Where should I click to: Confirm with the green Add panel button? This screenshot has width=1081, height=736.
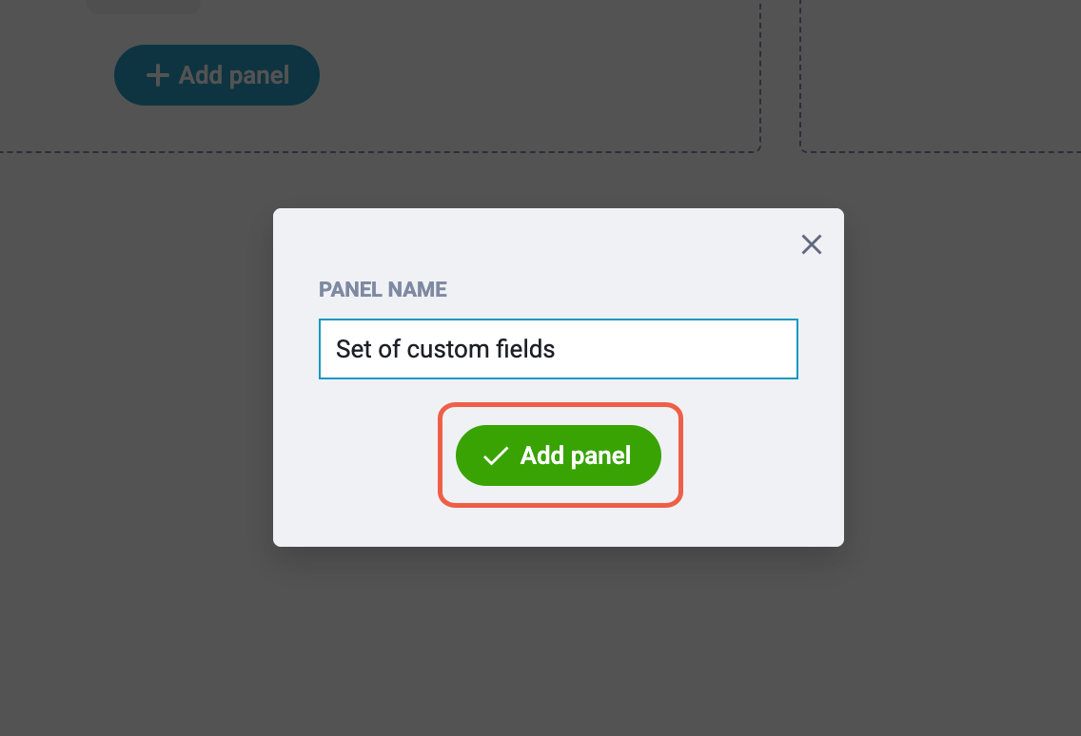(x=559, y=455)
